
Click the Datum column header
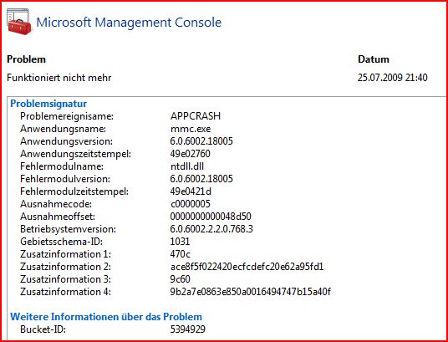point(374,59)
